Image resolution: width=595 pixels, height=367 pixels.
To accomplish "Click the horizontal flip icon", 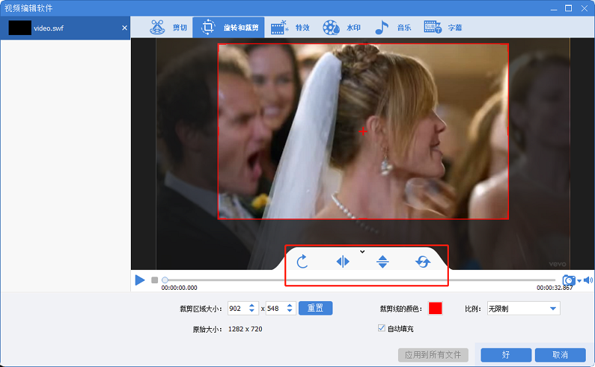I will coord(342,262).
